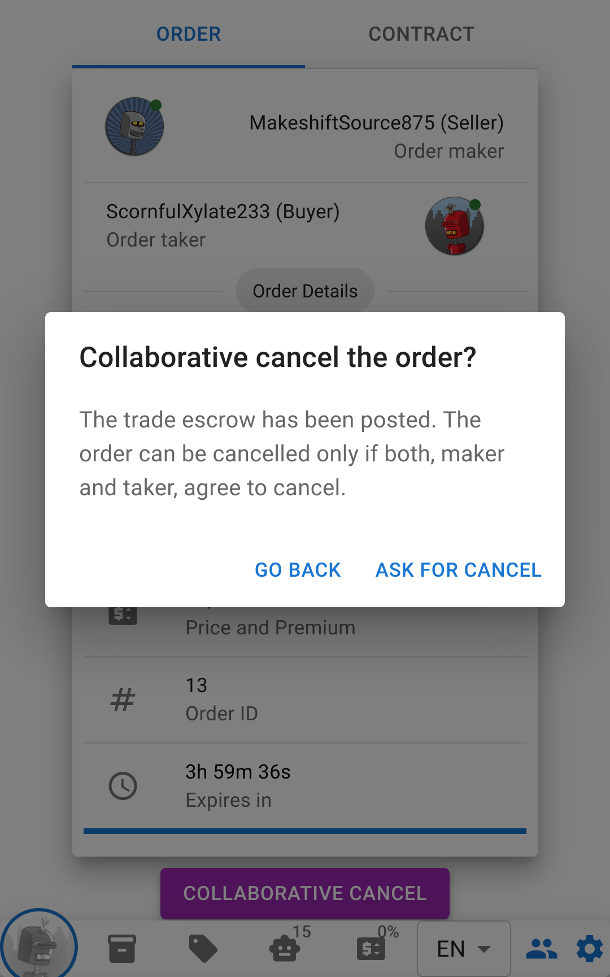Click the expiry progress bar
Image resolution: width=610 pixels, height=977 pixels.
point(305,831)
